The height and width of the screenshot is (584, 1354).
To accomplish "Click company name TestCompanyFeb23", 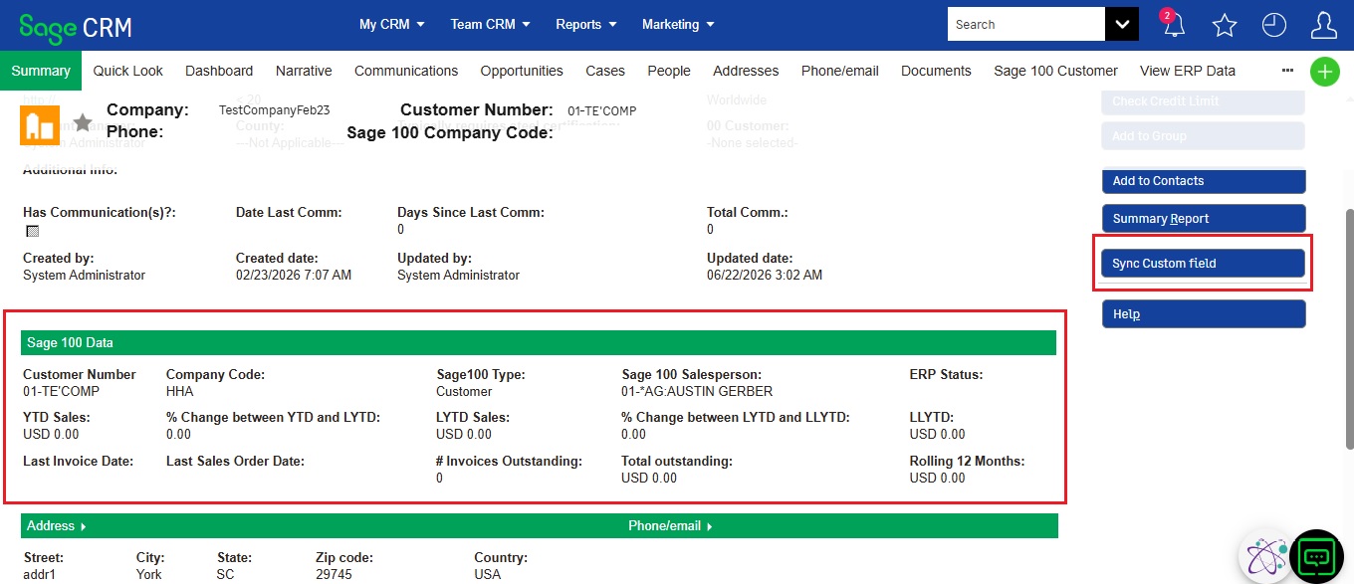I will (274, 110).
